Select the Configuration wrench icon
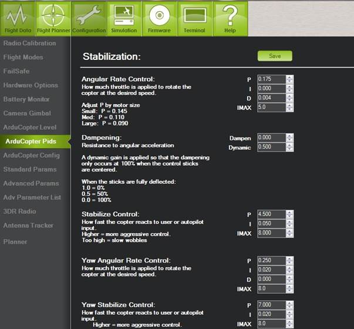Image resolution: width=354 pixels, height=329 pixels. coord(89,18)
